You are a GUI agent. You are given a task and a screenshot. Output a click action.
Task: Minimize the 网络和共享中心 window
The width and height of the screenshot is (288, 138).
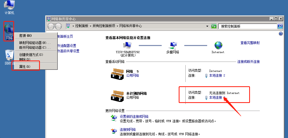click(x=272, y=19)
